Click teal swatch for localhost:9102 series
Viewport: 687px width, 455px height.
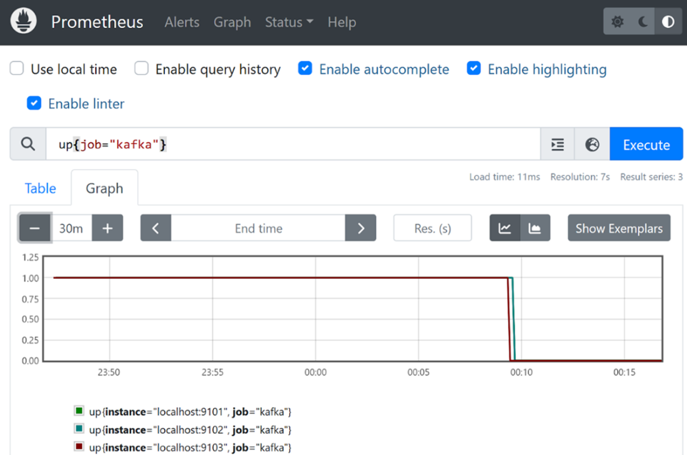(79, 429)
